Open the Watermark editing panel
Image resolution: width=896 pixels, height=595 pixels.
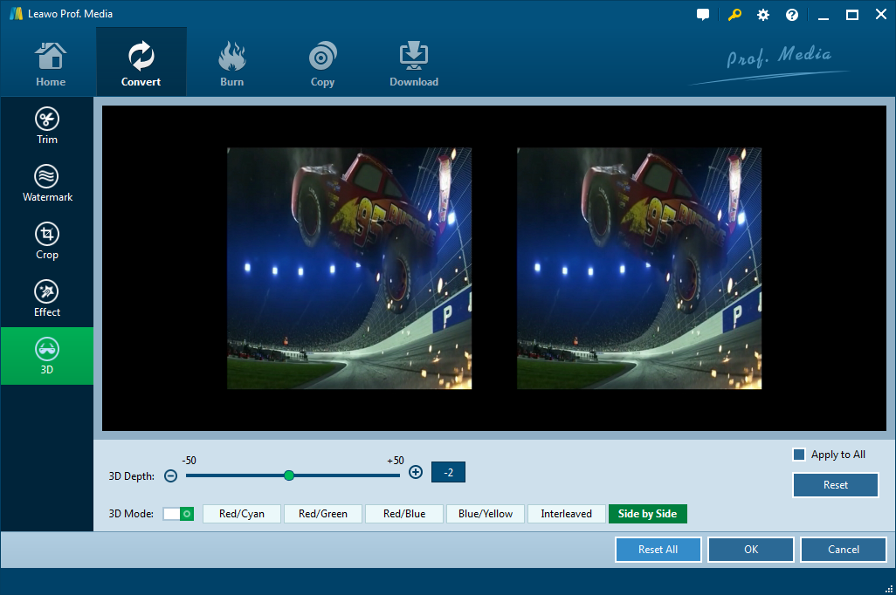click(47, 183)
